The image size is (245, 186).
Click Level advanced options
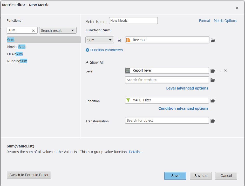coord(187,88)
